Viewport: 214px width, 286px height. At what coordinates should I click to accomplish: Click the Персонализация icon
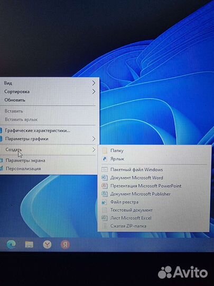(x=1, y=168)
